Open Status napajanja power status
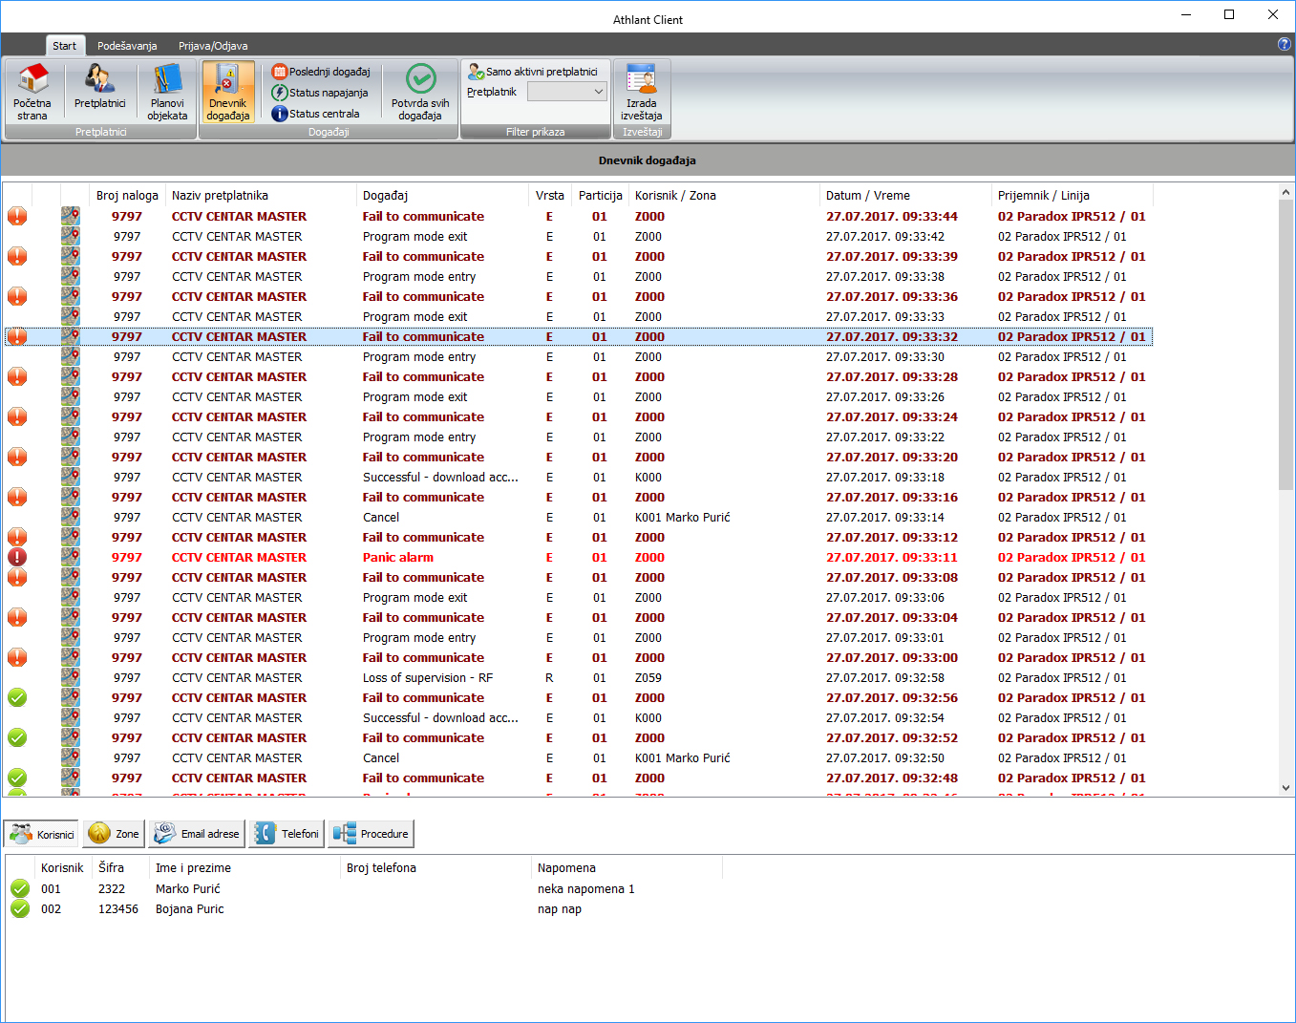Image resolution: width=1296 pixels, height=1023 pixels. click(x=320, y=93)
